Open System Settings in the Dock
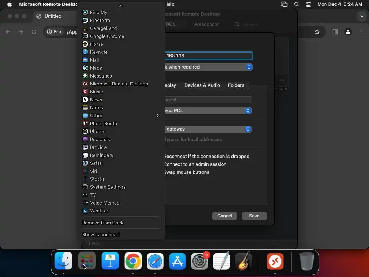369x277 pixels. pyautogui.click(x=200, y=261)
